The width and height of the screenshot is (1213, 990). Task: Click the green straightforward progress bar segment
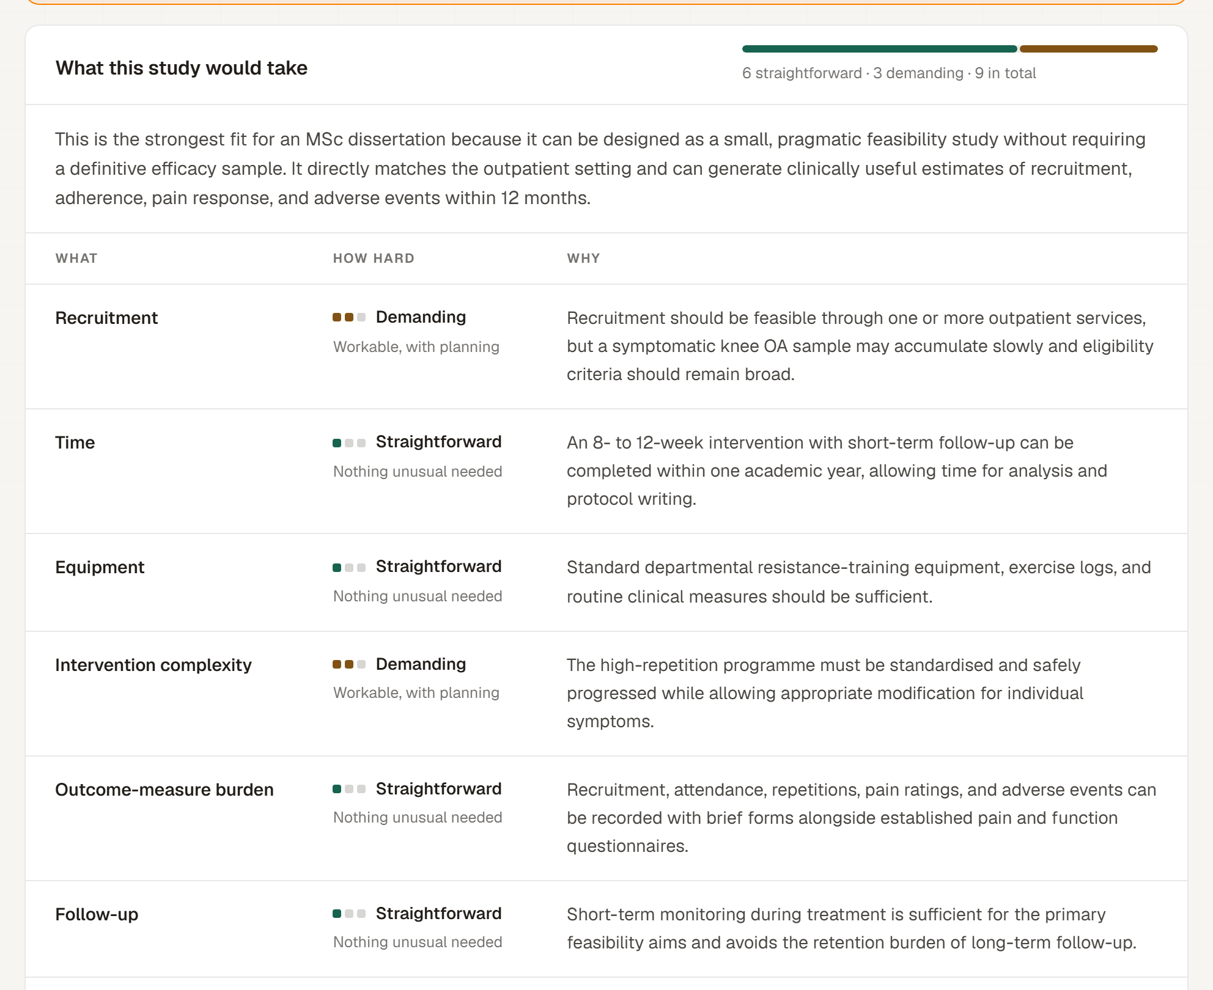(880, 49)
